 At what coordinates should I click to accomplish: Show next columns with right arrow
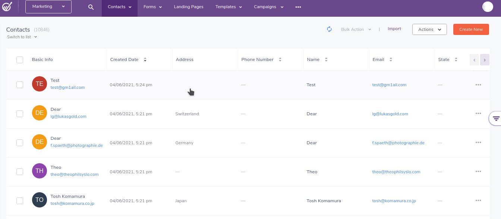[485, 59]
